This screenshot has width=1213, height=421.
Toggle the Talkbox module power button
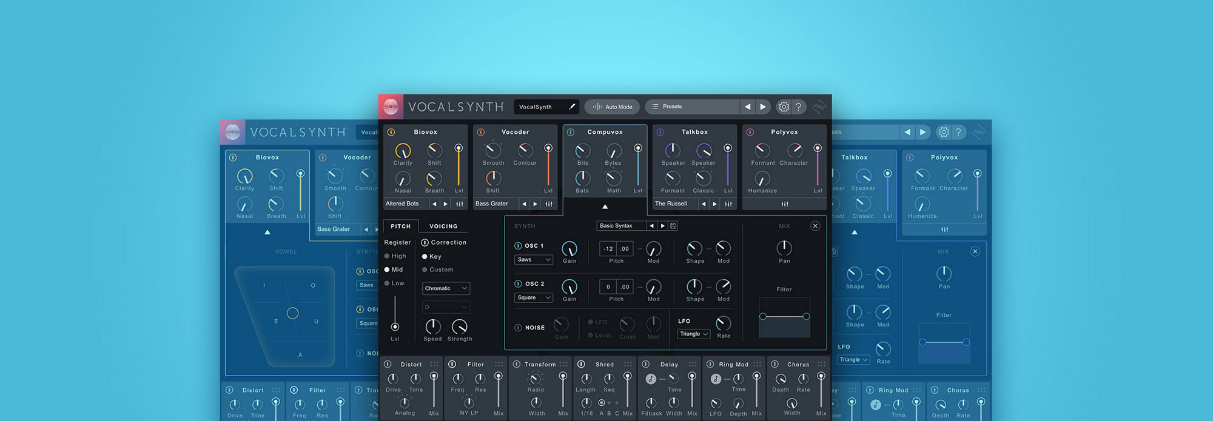point(660,132)
